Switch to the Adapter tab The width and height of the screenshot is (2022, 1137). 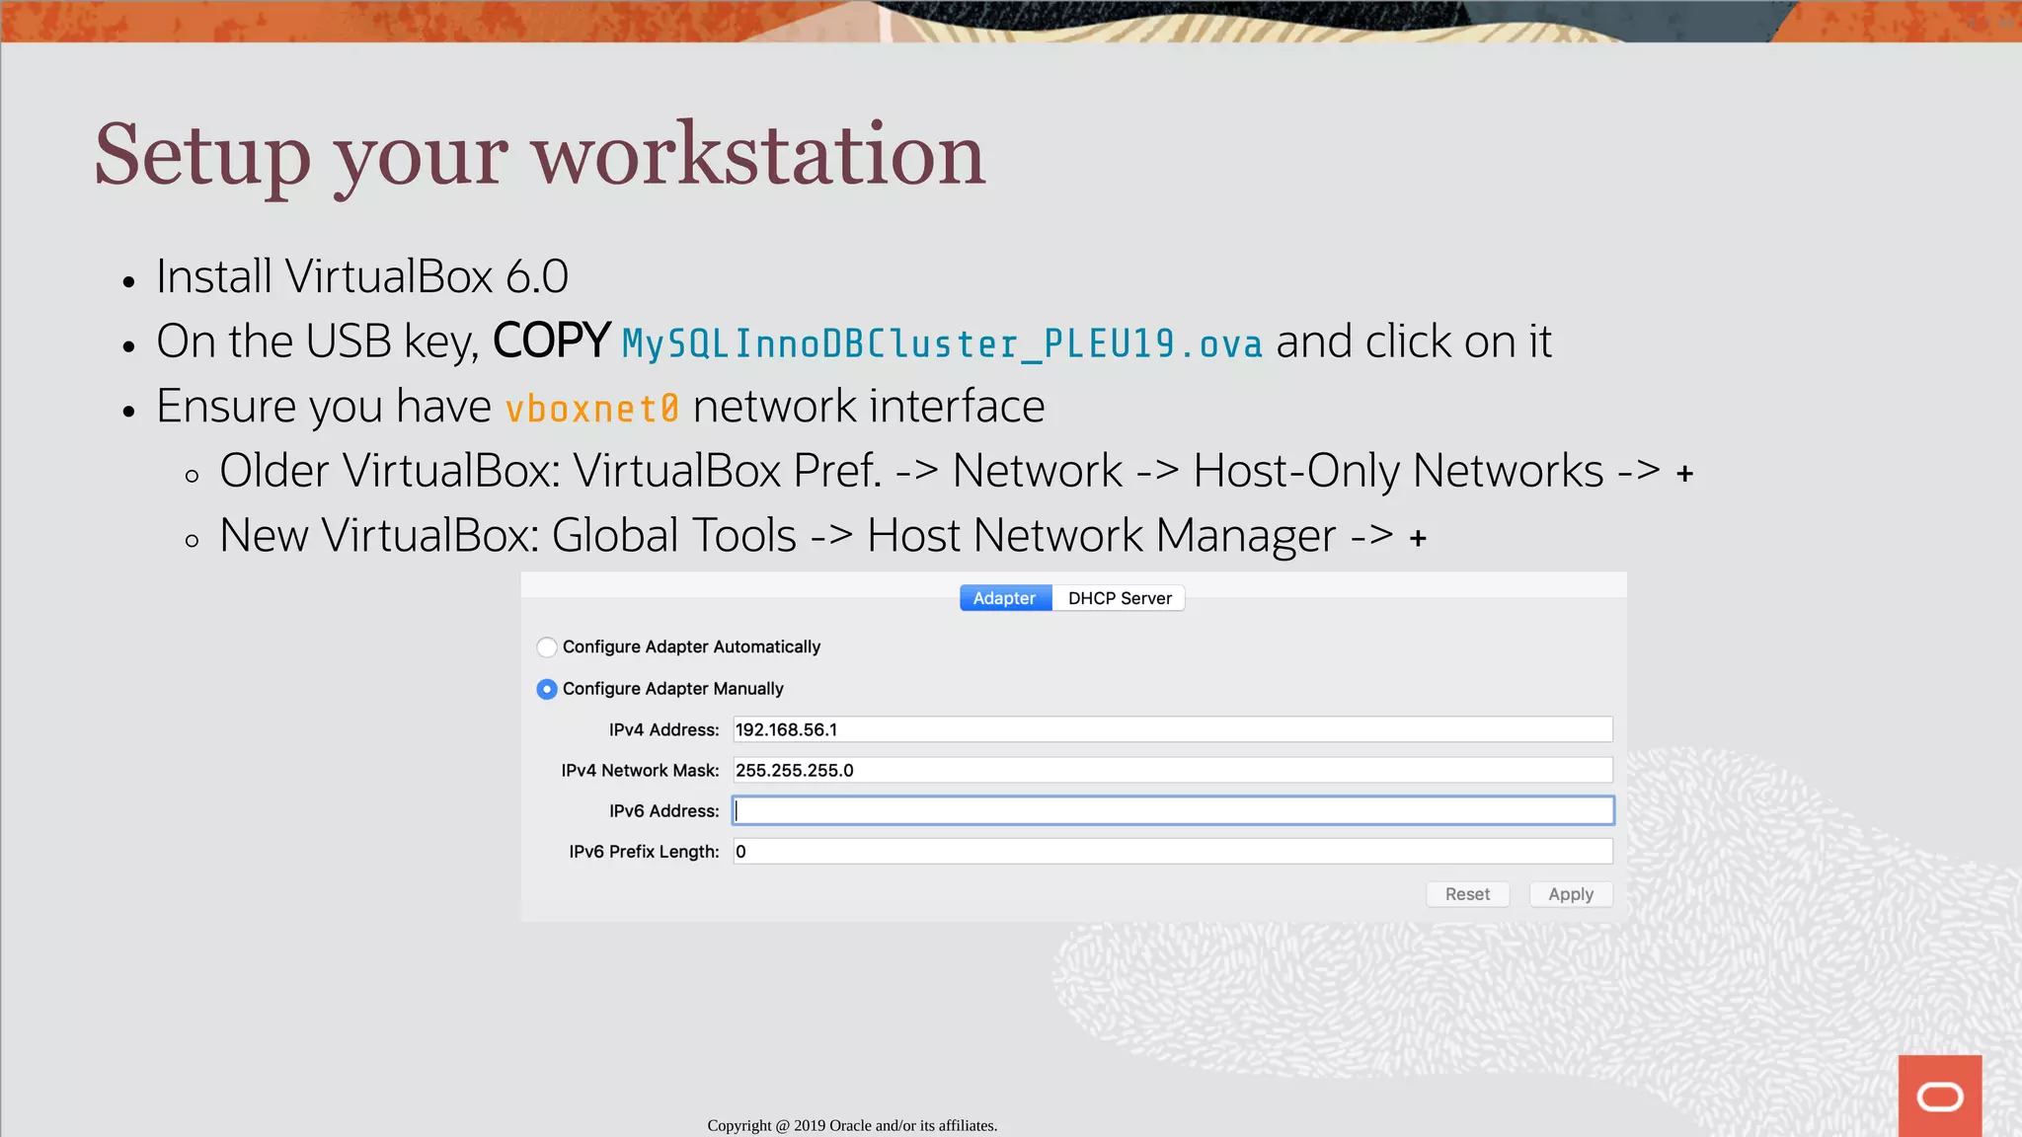[x=1005, y=598]
